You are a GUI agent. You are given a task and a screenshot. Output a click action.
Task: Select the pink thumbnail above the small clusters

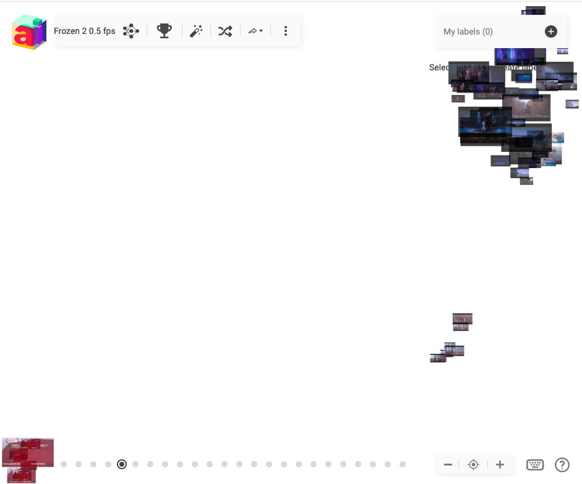pyautogui.click(x=463, y=319)
